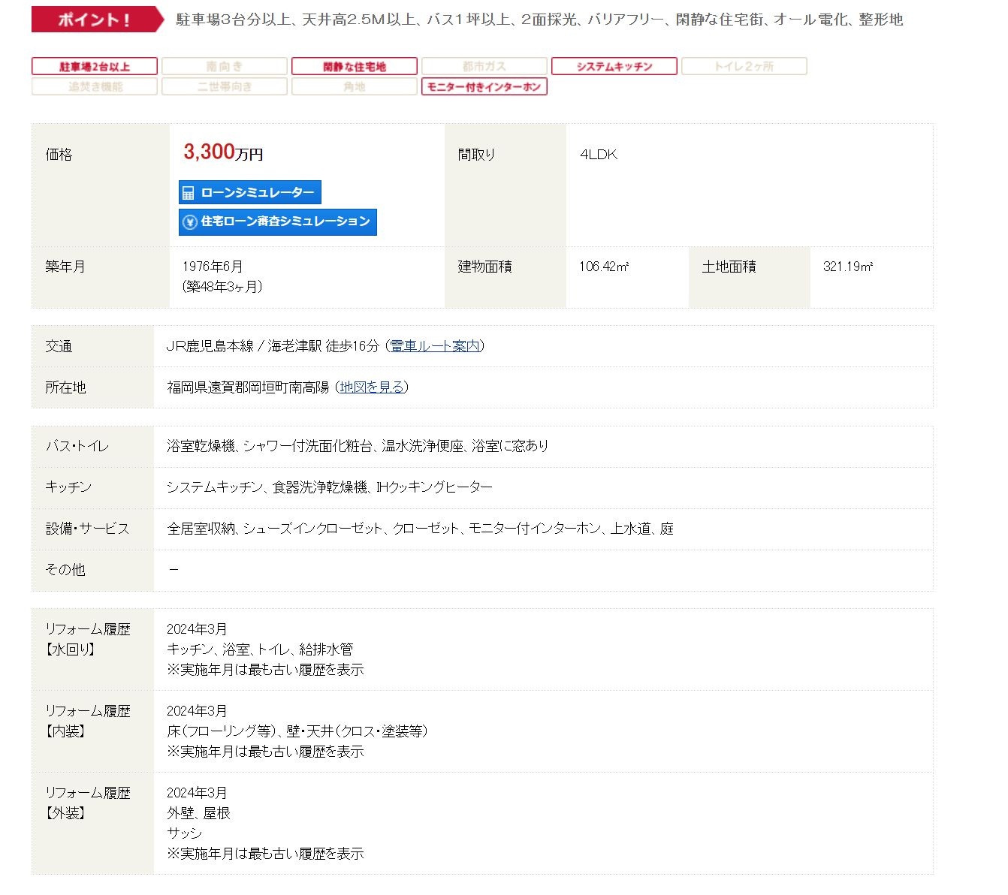Select the 閑静な住宅地 feature tag

click(355, 67)
